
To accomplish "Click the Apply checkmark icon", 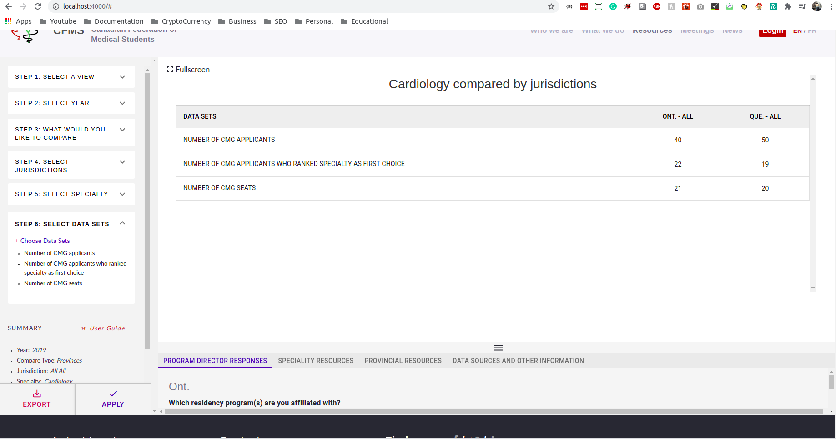I will tap(113, 394).
